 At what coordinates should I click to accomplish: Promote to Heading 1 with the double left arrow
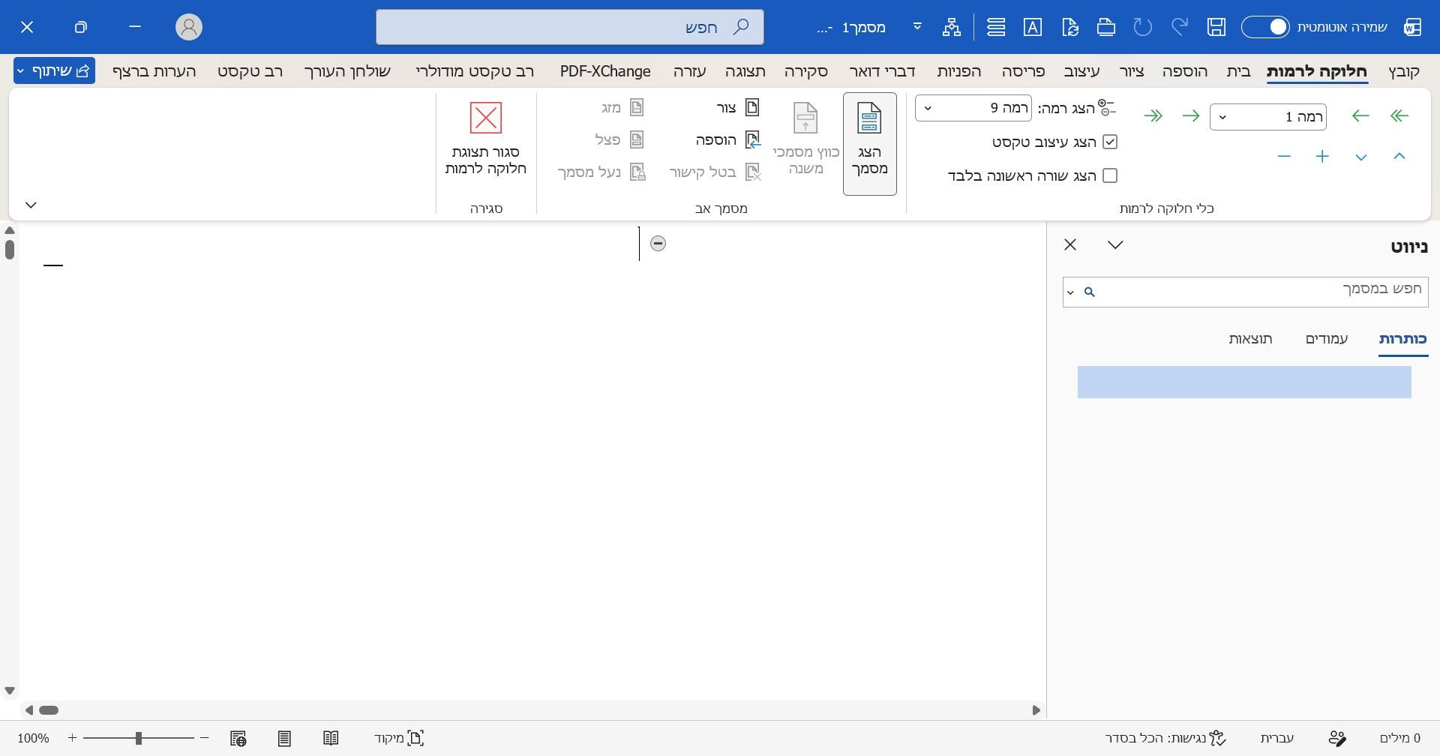point(1399,116)
